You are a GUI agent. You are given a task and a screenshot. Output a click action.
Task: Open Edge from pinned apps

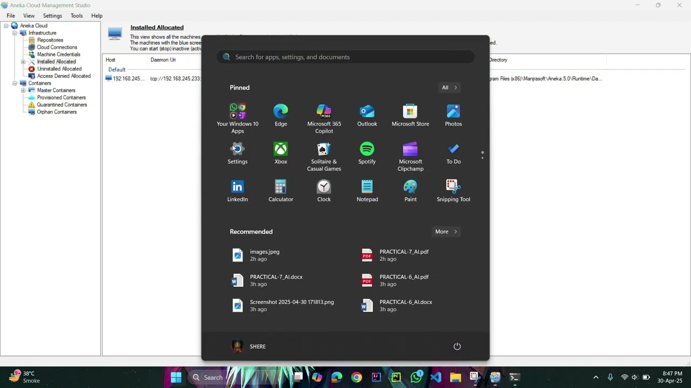click(281, 115)
